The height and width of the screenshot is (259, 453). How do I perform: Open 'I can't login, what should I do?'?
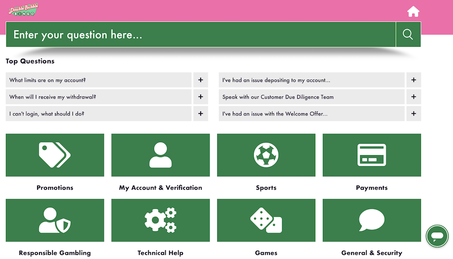click(x=98, y=114)
